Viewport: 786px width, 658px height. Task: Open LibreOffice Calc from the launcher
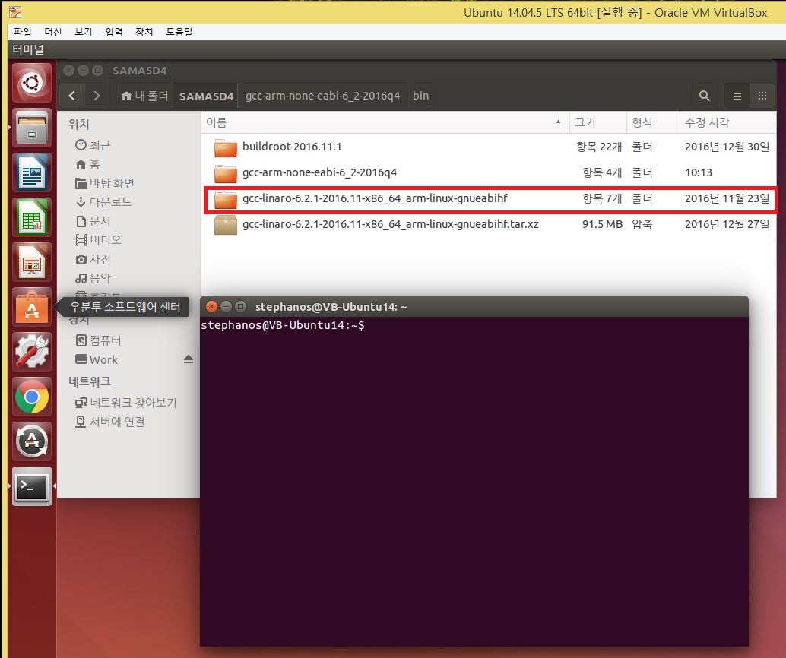[32, 217]
